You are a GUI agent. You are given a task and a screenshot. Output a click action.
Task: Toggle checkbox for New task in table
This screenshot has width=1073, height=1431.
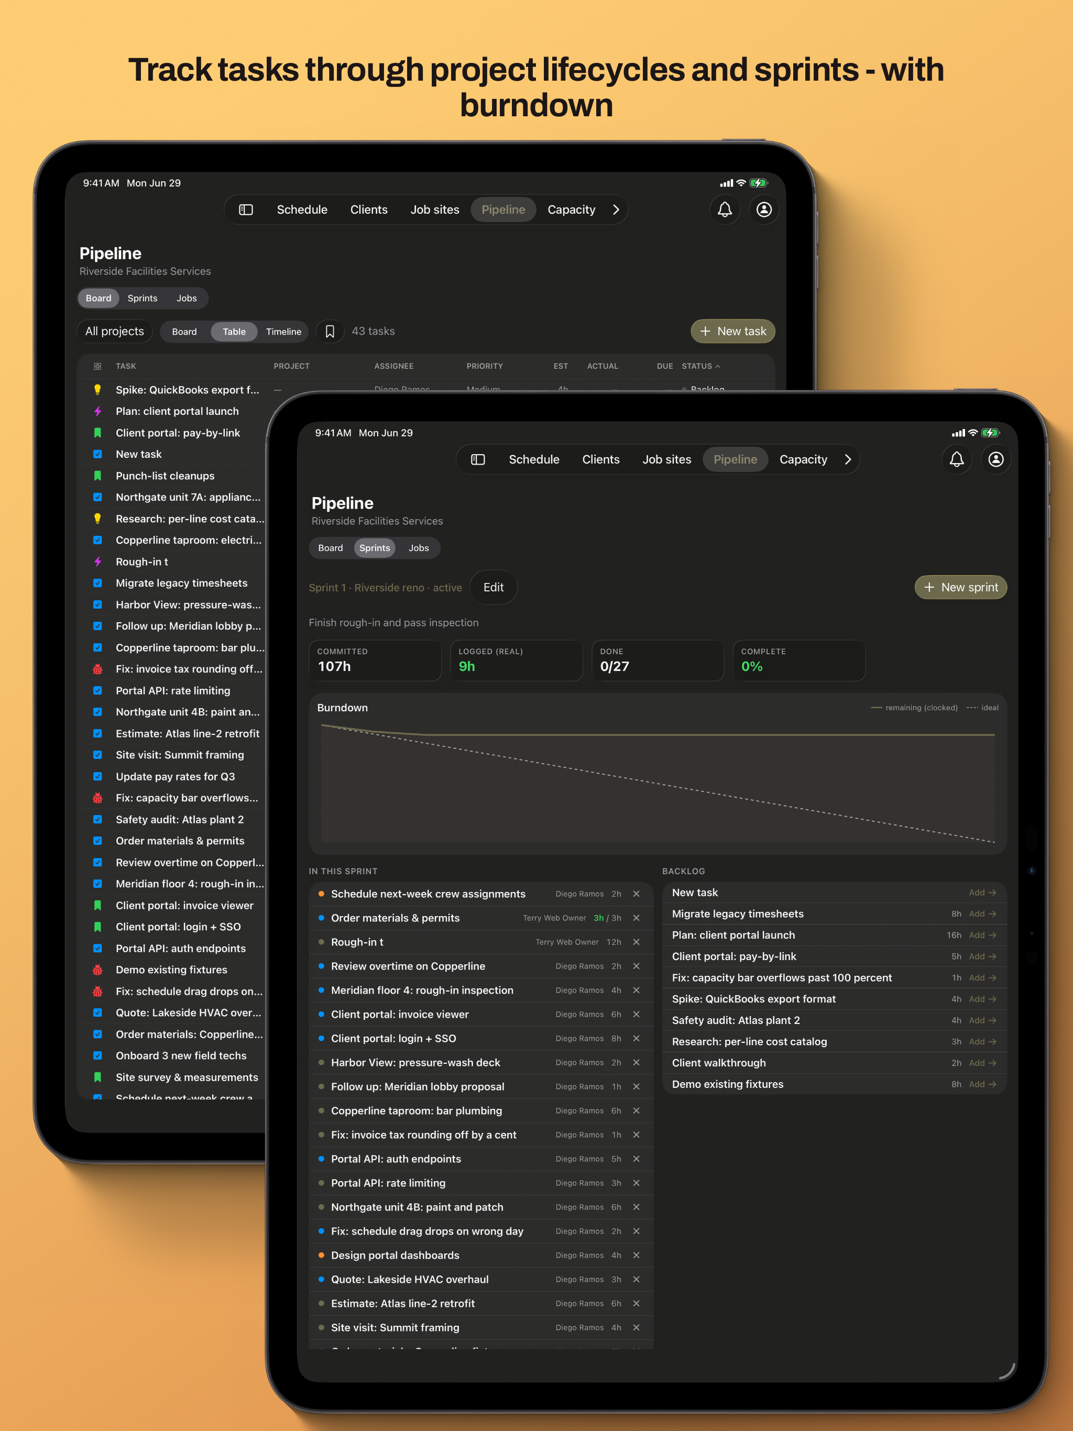tap(98, 454)
